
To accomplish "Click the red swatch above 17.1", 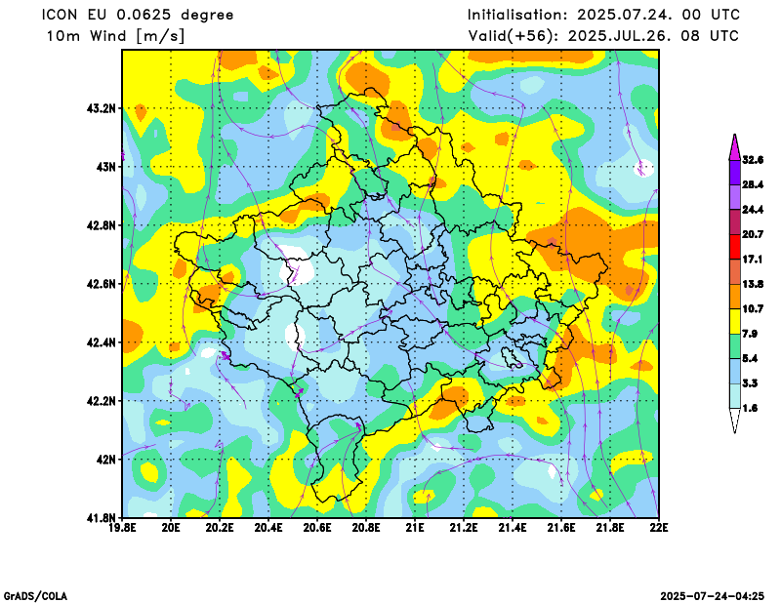I will pos(735,247).
